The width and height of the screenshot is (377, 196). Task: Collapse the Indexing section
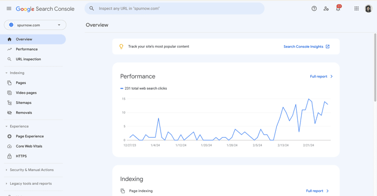click(15, 73)
